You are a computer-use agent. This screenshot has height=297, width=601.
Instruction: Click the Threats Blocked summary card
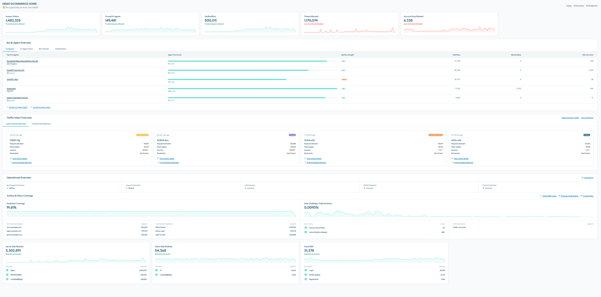pyautogui.click(x=350, y=24)
